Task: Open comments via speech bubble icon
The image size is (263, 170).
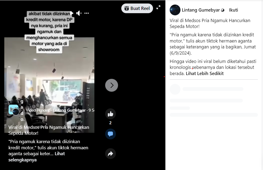Action: coord(110,134)
